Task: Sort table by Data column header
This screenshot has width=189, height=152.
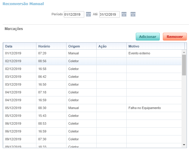Action: tap(20, 46)
